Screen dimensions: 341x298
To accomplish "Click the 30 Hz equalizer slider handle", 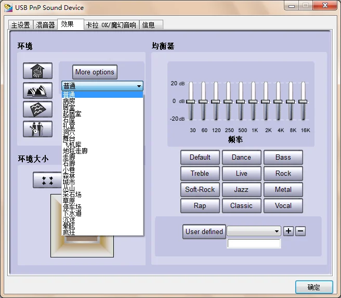I will tap(191, 101).
